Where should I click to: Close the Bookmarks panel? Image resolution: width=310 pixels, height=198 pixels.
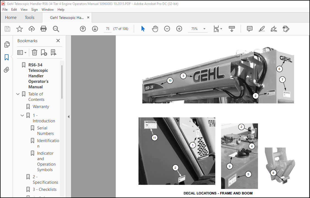click(x=58, y=41)
